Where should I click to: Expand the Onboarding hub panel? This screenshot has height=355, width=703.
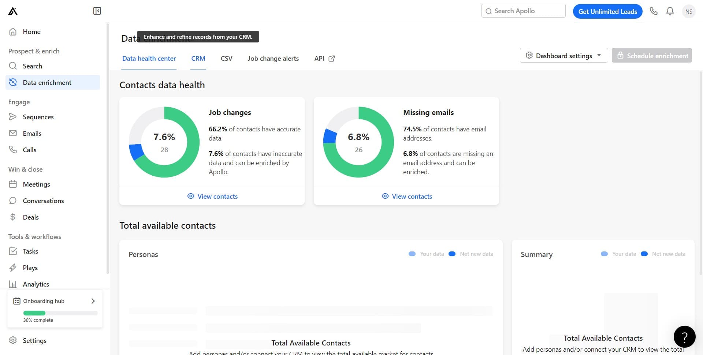pos(93,301)
